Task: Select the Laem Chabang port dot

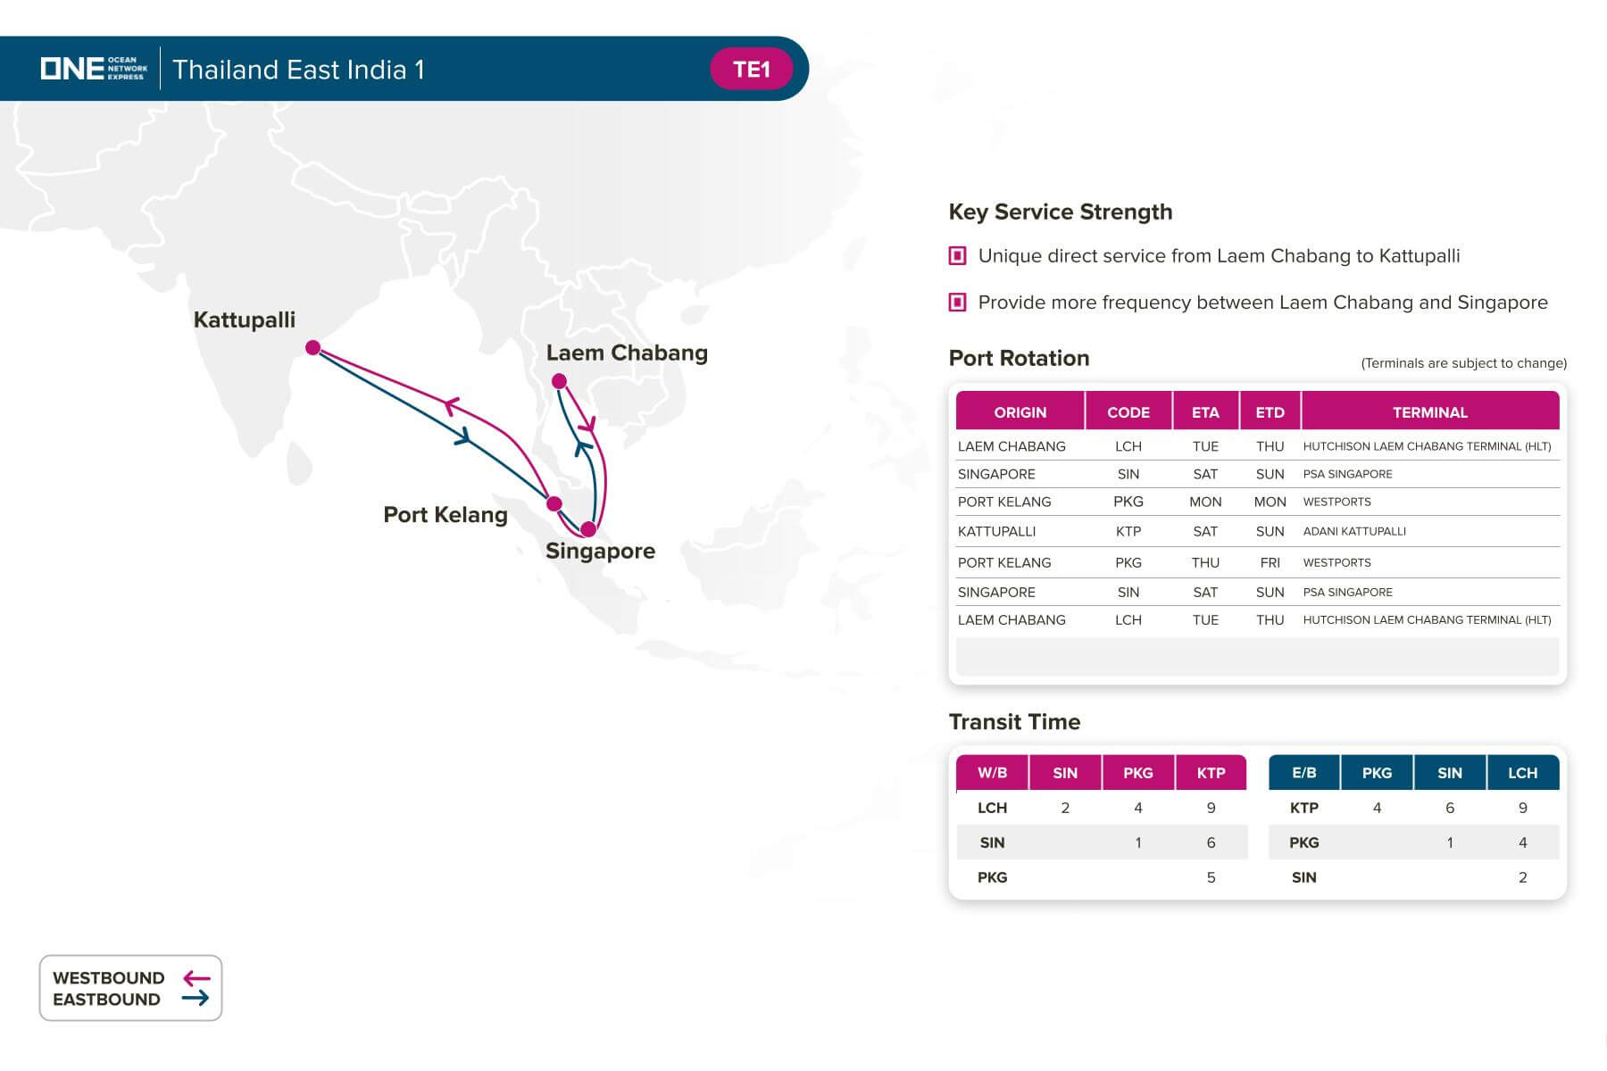Action: click(559, 381)
